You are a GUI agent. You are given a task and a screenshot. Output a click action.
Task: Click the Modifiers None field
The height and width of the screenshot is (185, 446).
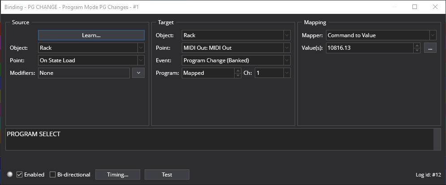(84, 73)
